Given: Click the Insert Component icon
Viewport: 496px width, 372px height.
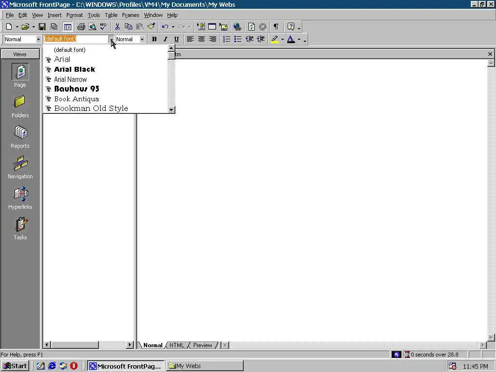Looking at the screenshot, I should (201, 27).
